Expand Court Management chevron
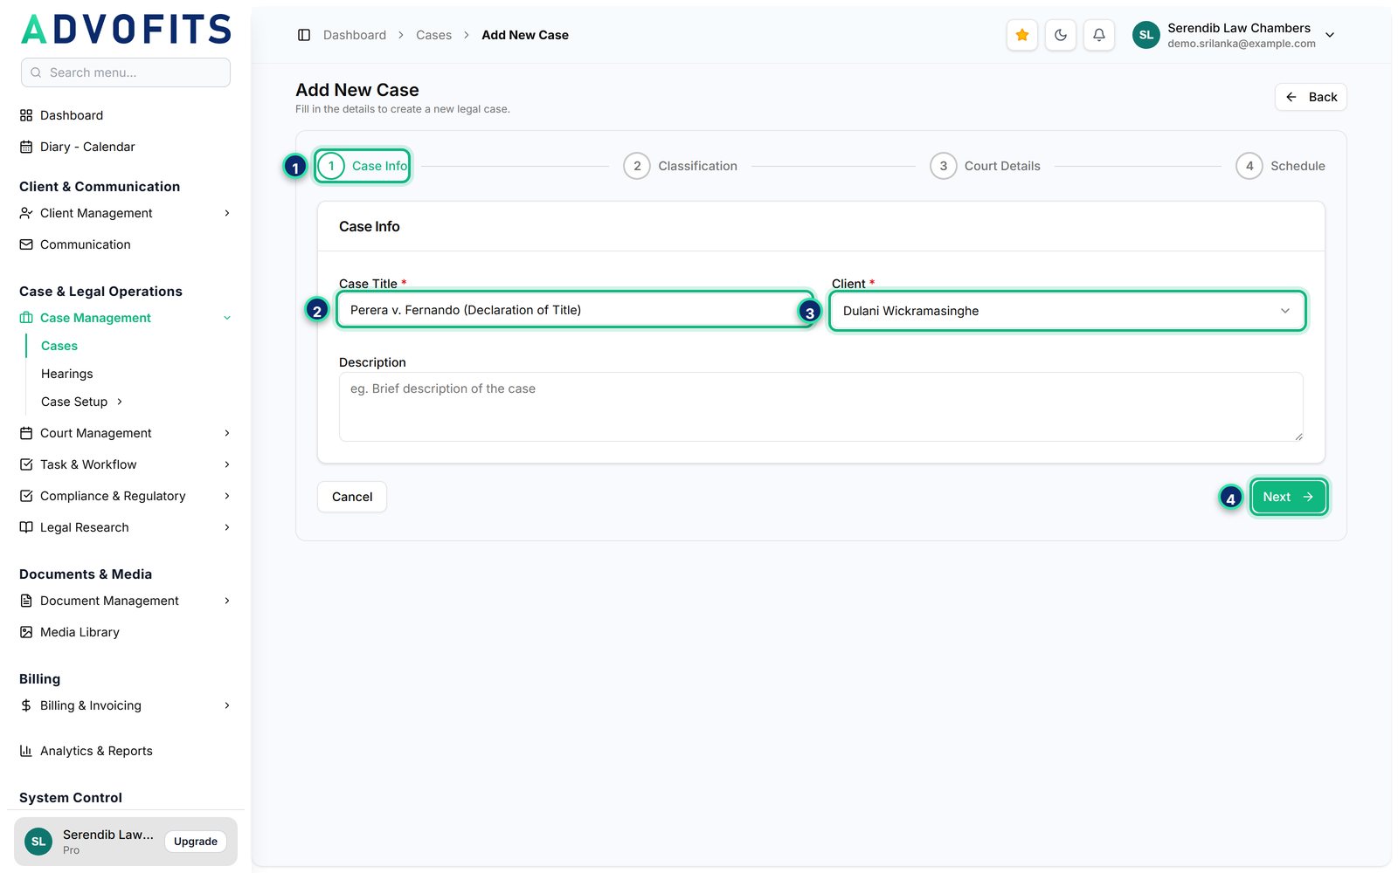1398x873 pixels. [227, 433]
